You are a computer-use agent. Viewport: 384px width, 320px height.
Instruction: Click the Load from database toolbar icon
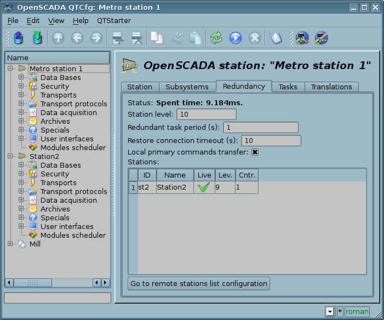tap(19, 38)
